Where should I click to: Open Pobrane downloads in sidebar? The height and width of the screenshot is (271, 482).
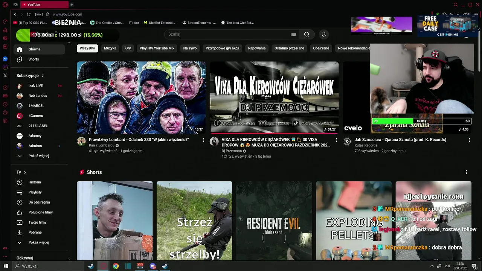[x=39, y=232]
